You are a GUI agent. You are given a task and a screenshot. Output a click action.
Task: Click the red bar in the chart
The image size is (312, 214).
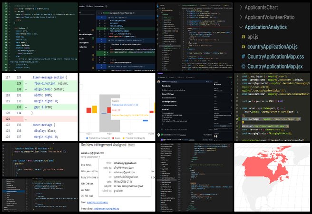(89, 110)
